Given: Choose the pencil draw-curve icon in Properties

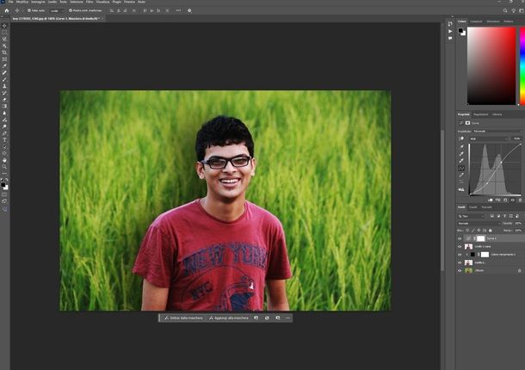Looking at the screenshot, I should 461,176.
